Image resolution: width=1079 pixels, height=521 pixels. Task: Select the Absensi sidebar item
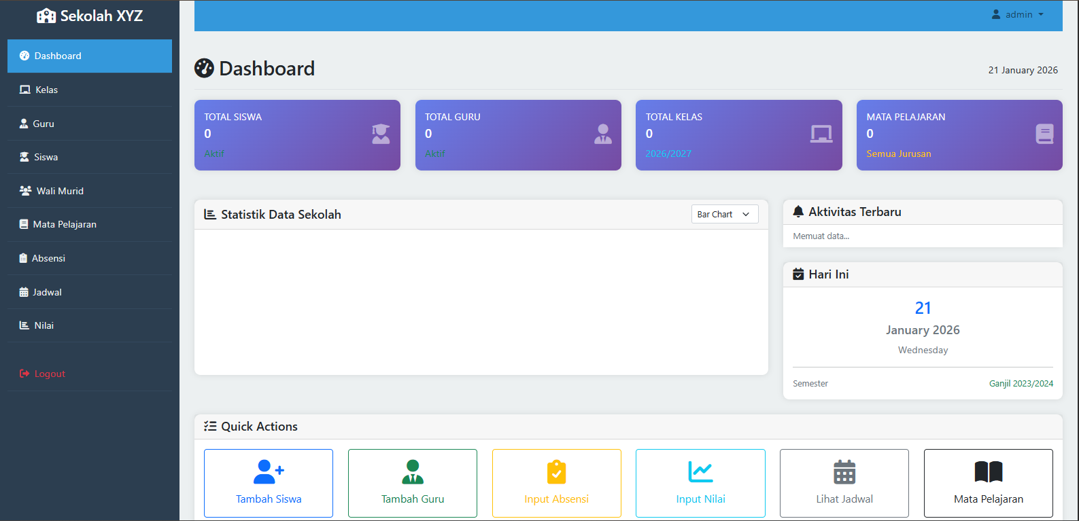[x=48, y=258]
